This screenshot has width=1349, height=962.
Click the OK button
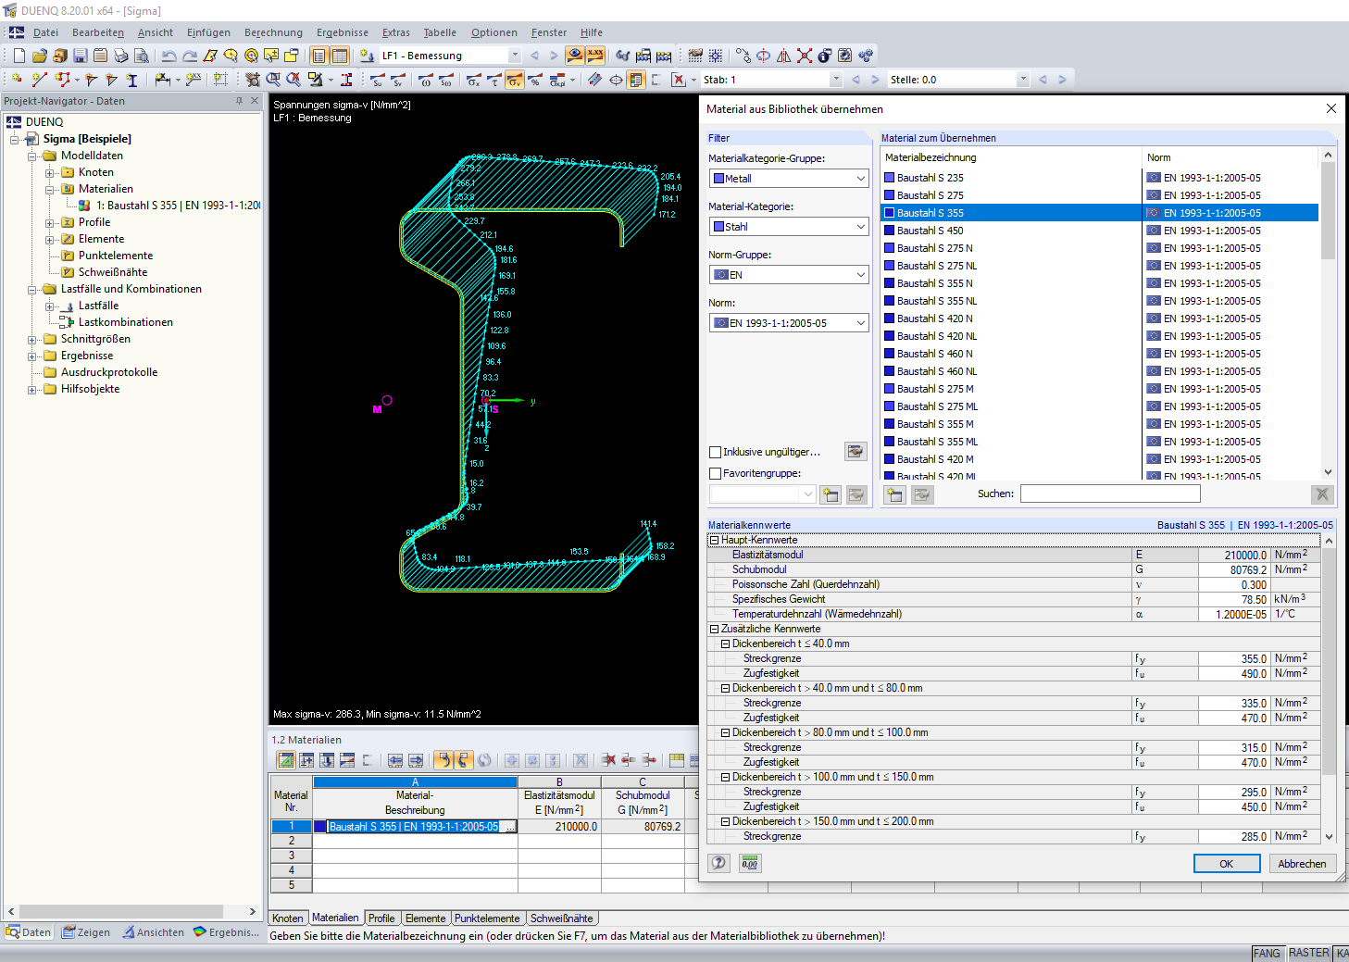1226,864
